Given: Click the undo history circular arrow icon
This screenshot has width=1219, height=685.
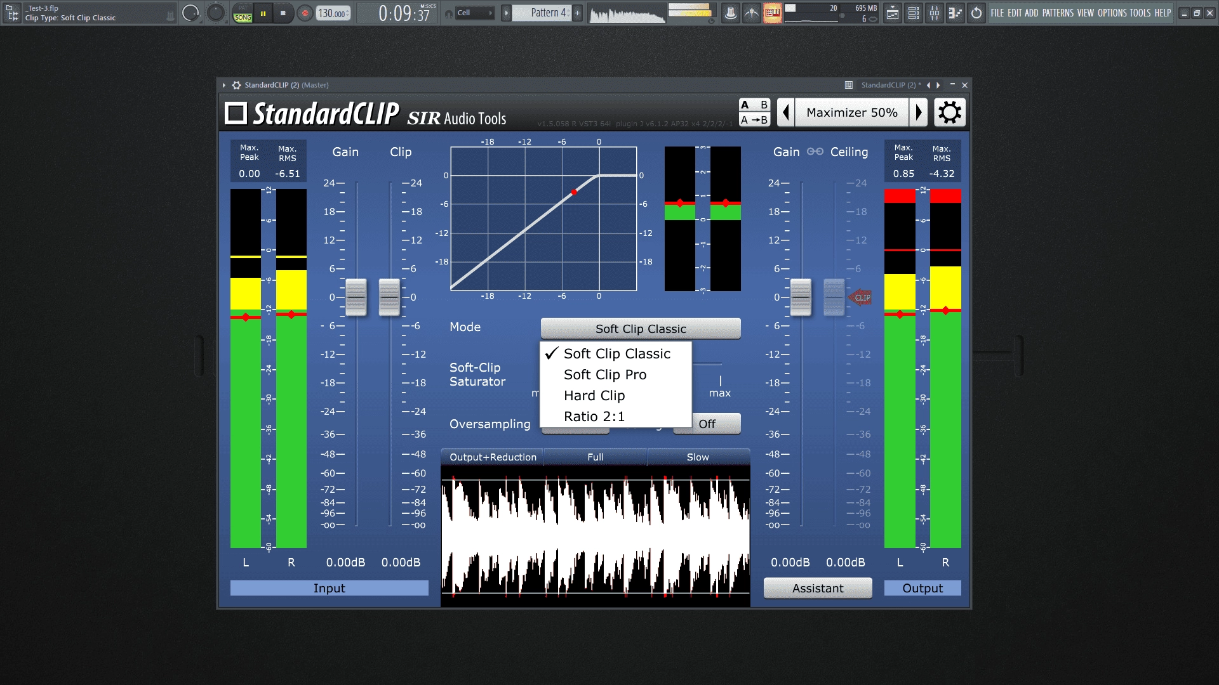Looking at the screenshot, I should 976,13.
